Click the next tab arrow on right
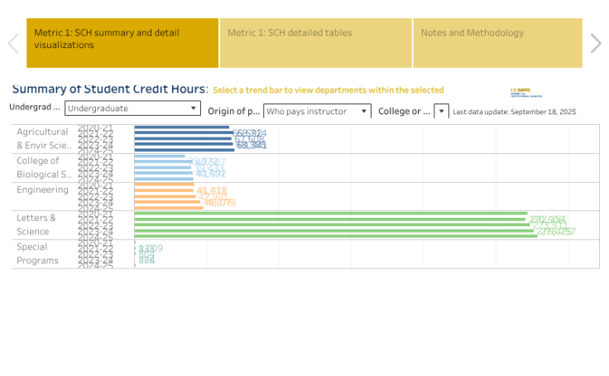This screenshot has height=376, width=609. 596,43
